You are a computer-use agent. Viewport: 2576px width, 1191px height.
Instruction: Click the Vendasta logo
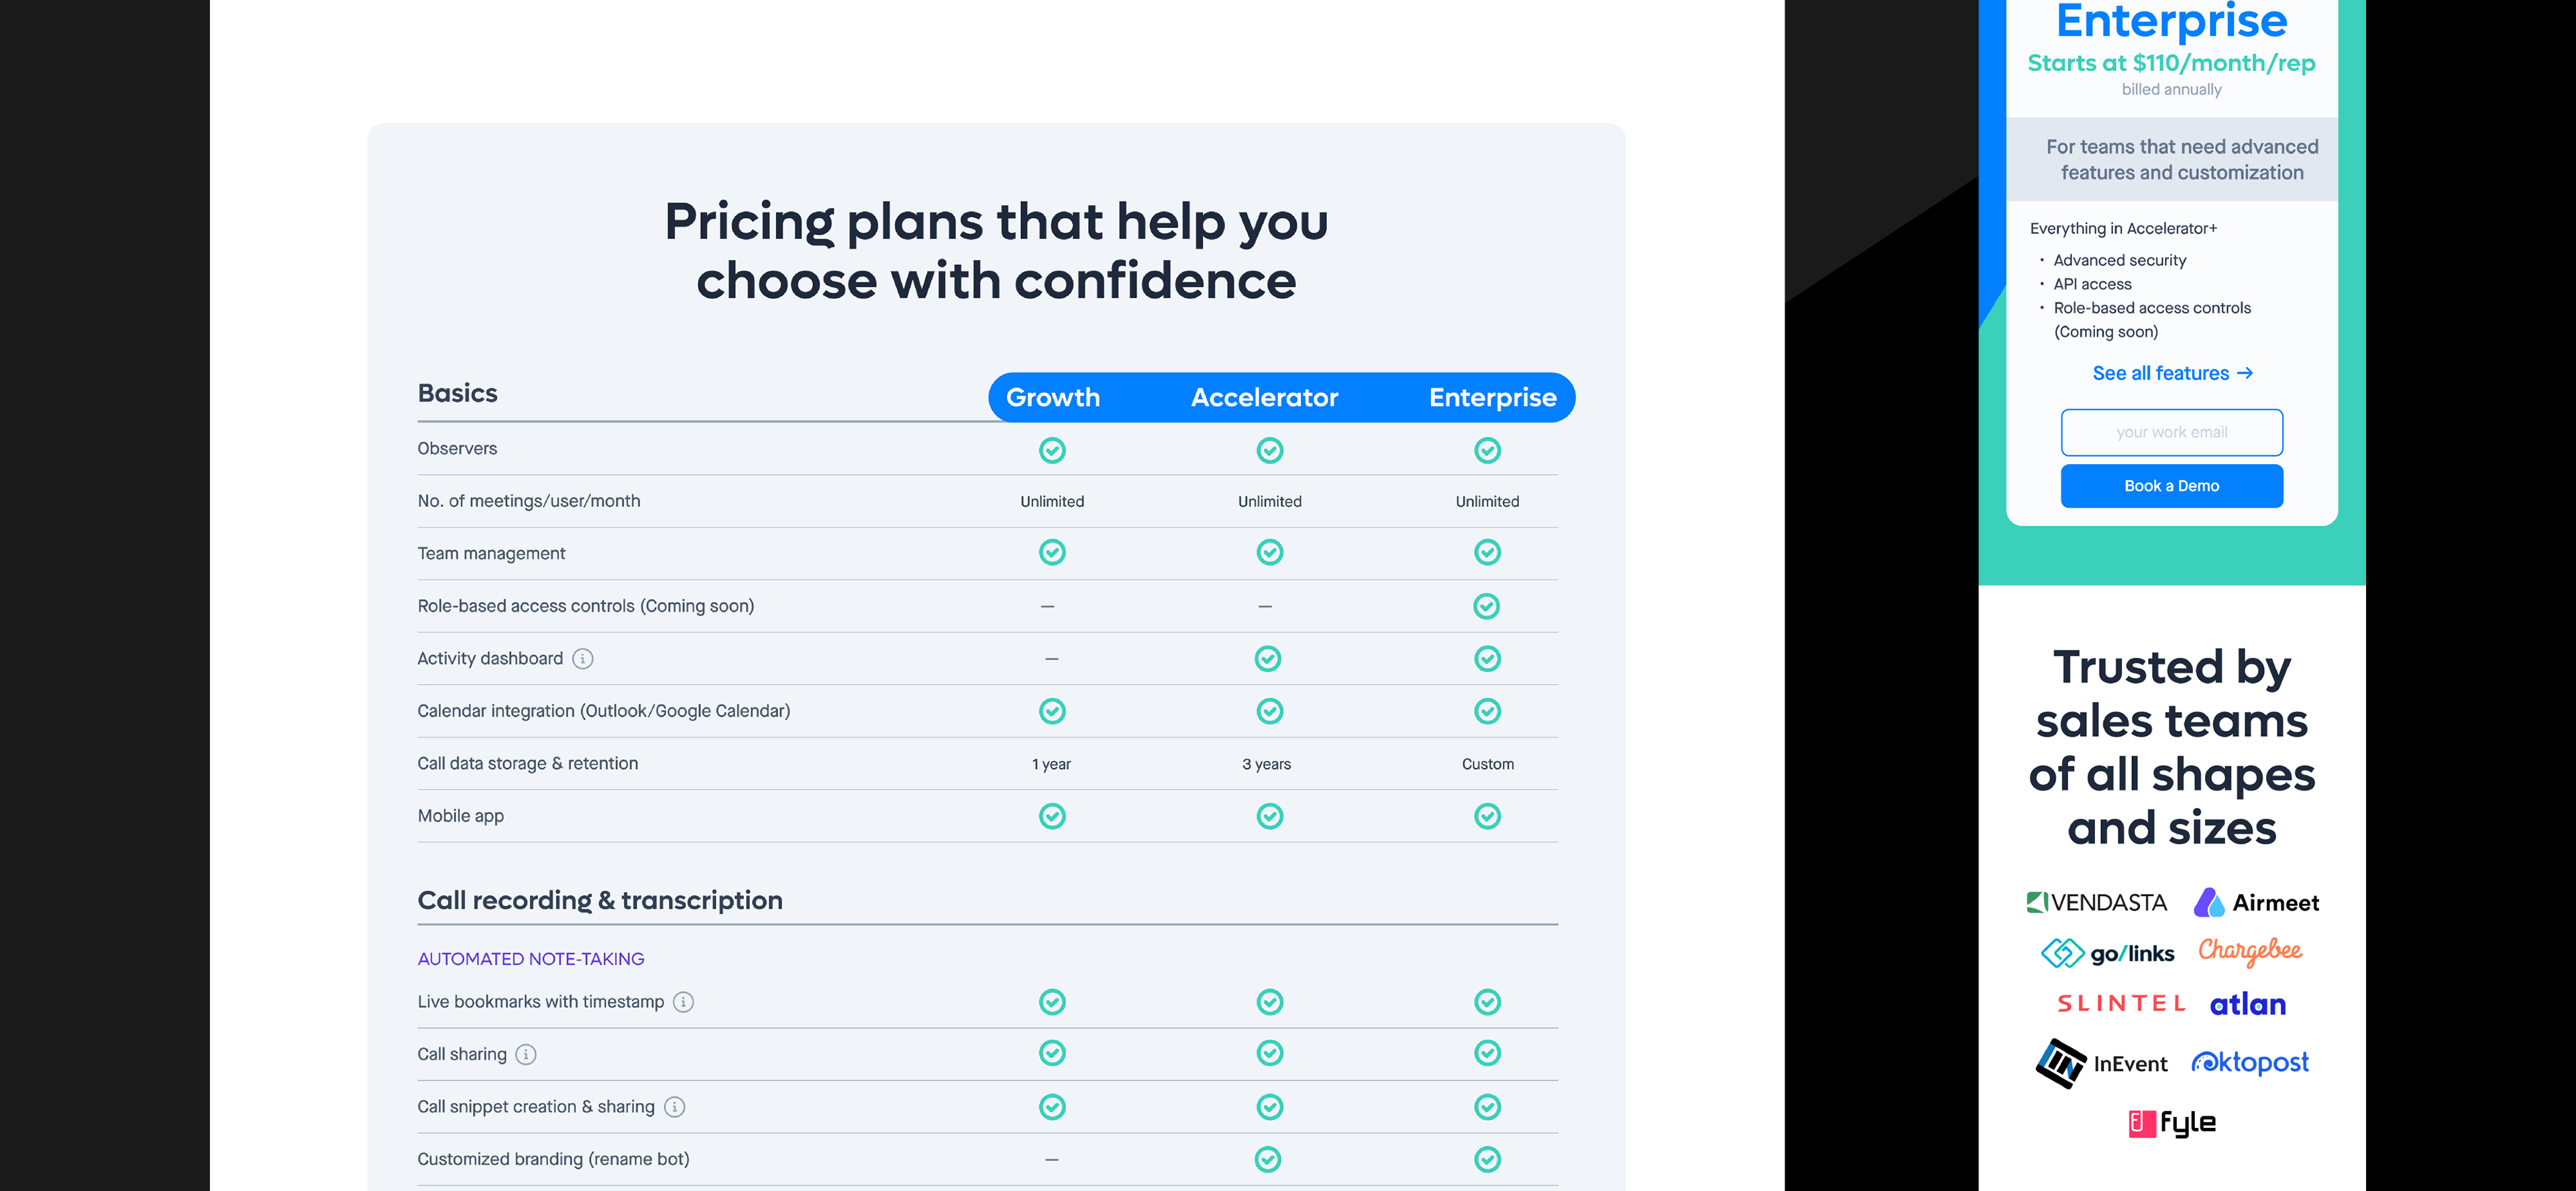click(2096, 902)
